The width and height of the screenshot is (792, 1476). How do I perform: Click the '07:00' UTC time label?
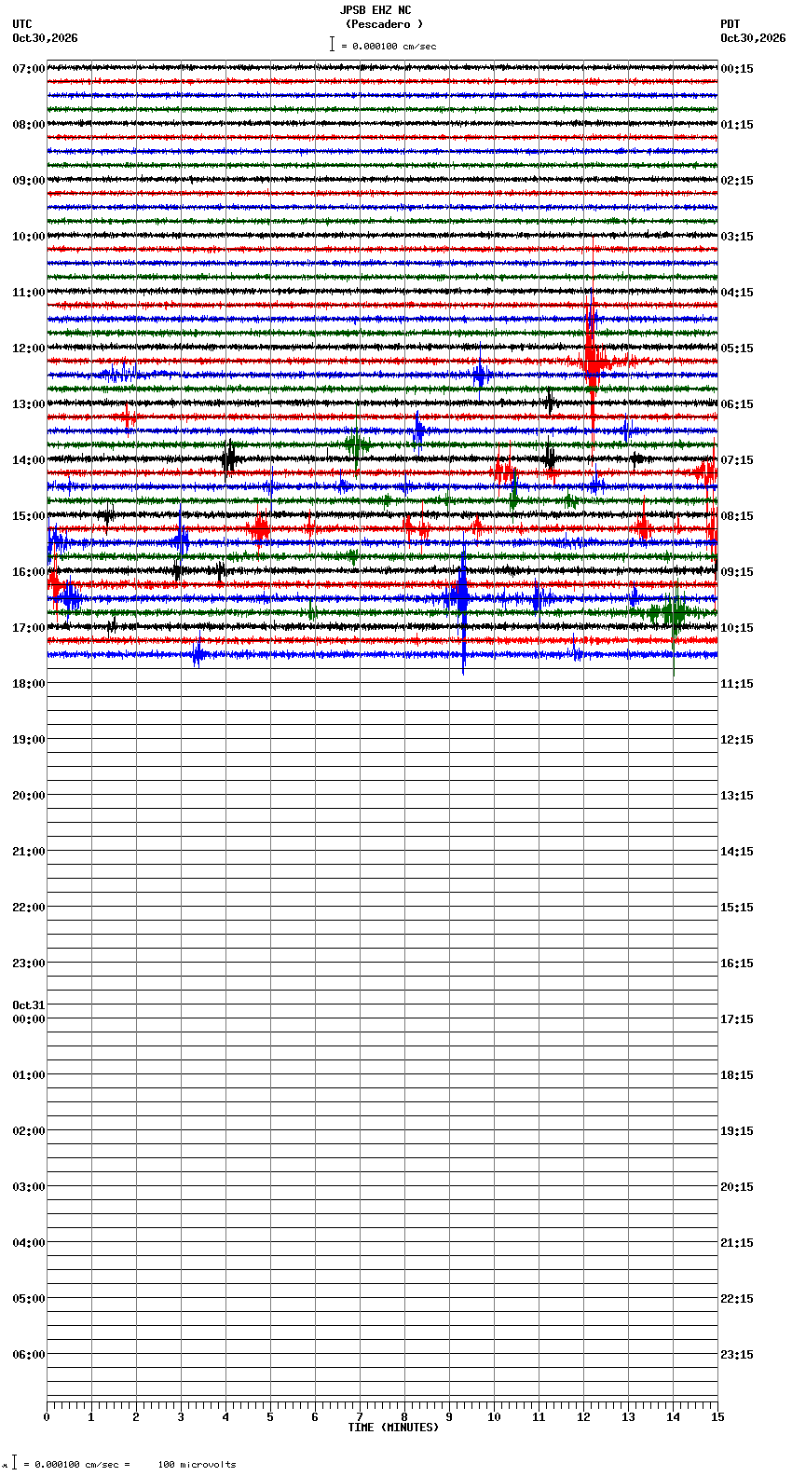[29, 69]
